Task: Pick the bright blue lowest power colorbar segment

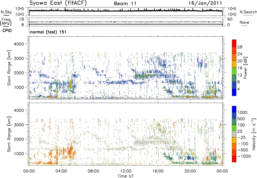Action: click(x=234, y=92)
